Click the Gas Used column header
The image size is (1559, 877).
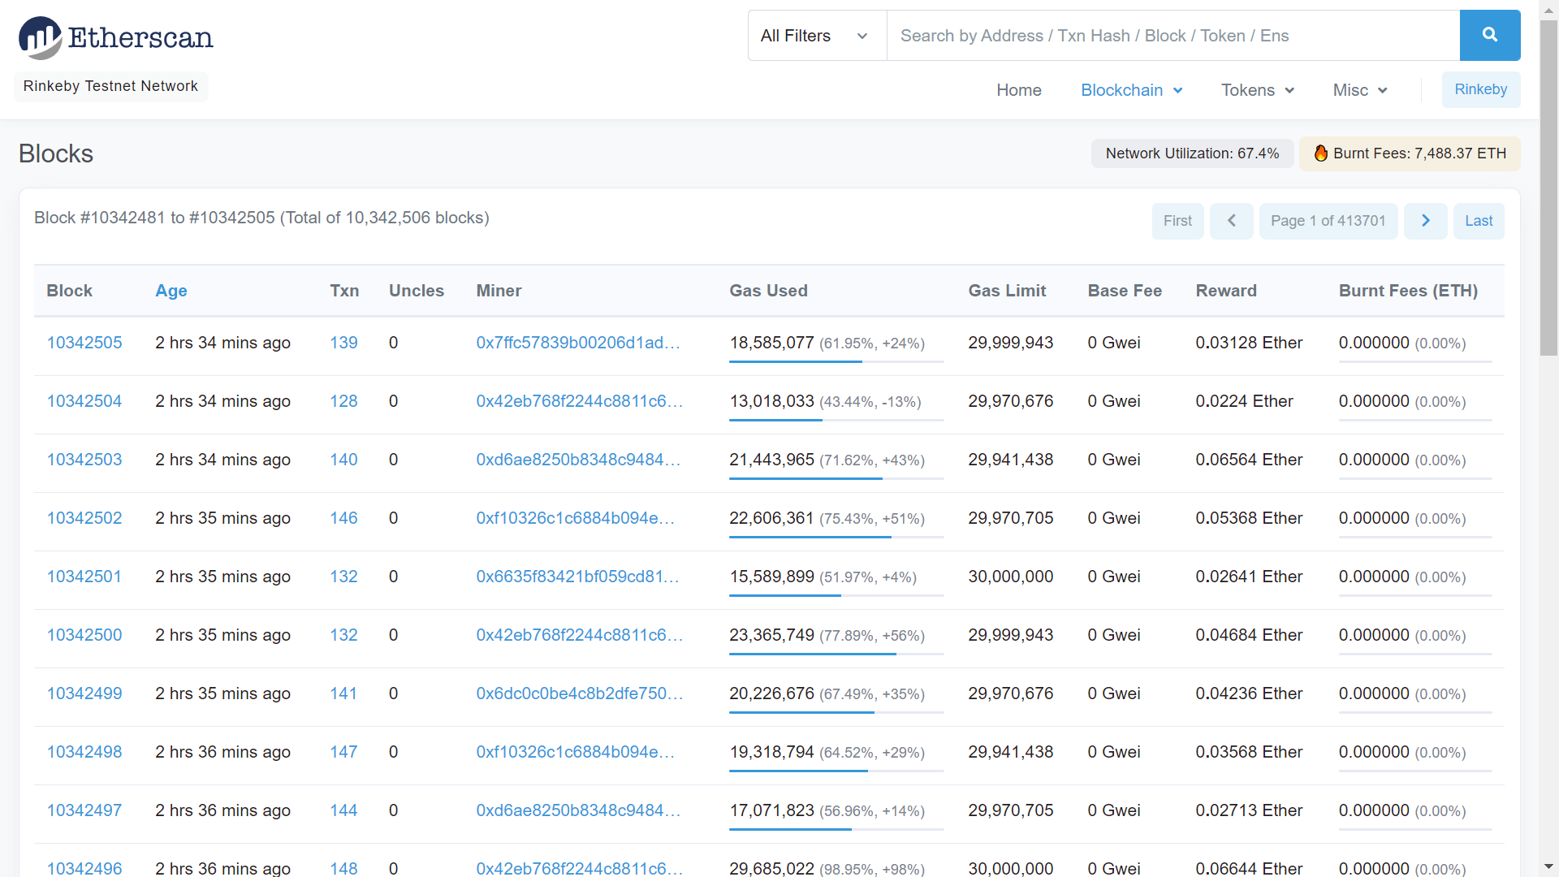pos(768,291)
